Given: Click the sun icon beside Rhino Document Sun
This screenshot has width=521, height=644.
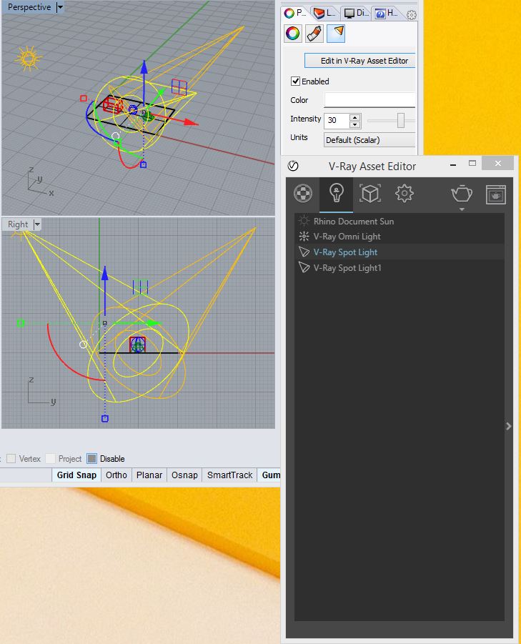Looking at the screenshot, I should click(304, 221).
